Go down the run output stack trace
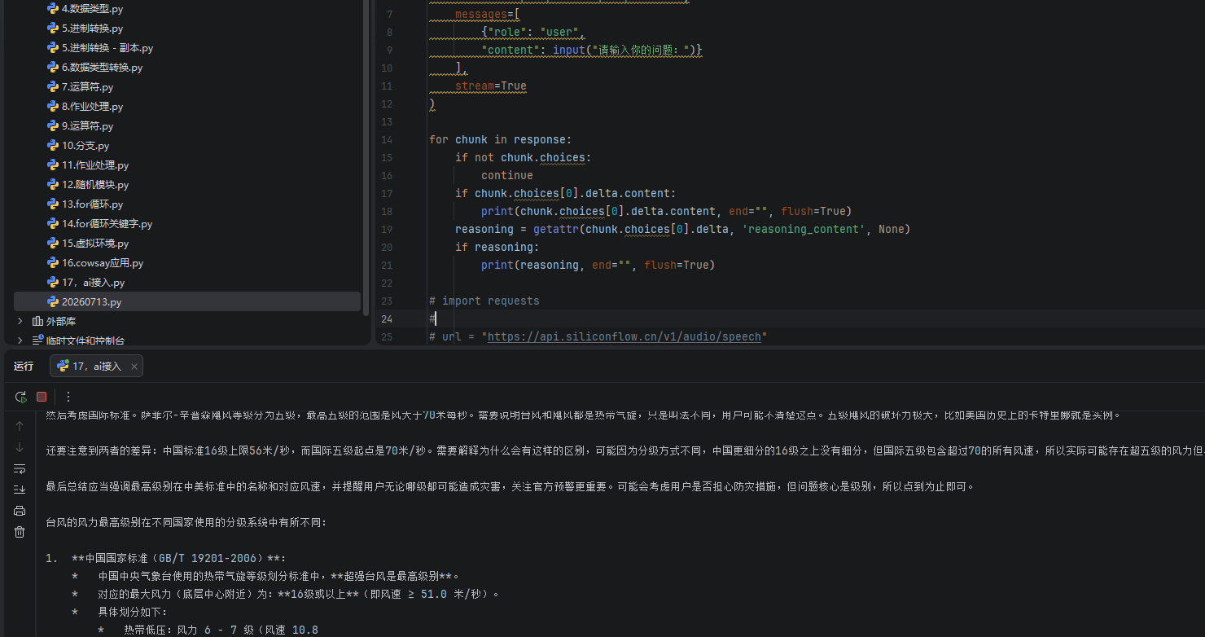Viewport: 1205px width, 637px height. click(x=20, y=447)
